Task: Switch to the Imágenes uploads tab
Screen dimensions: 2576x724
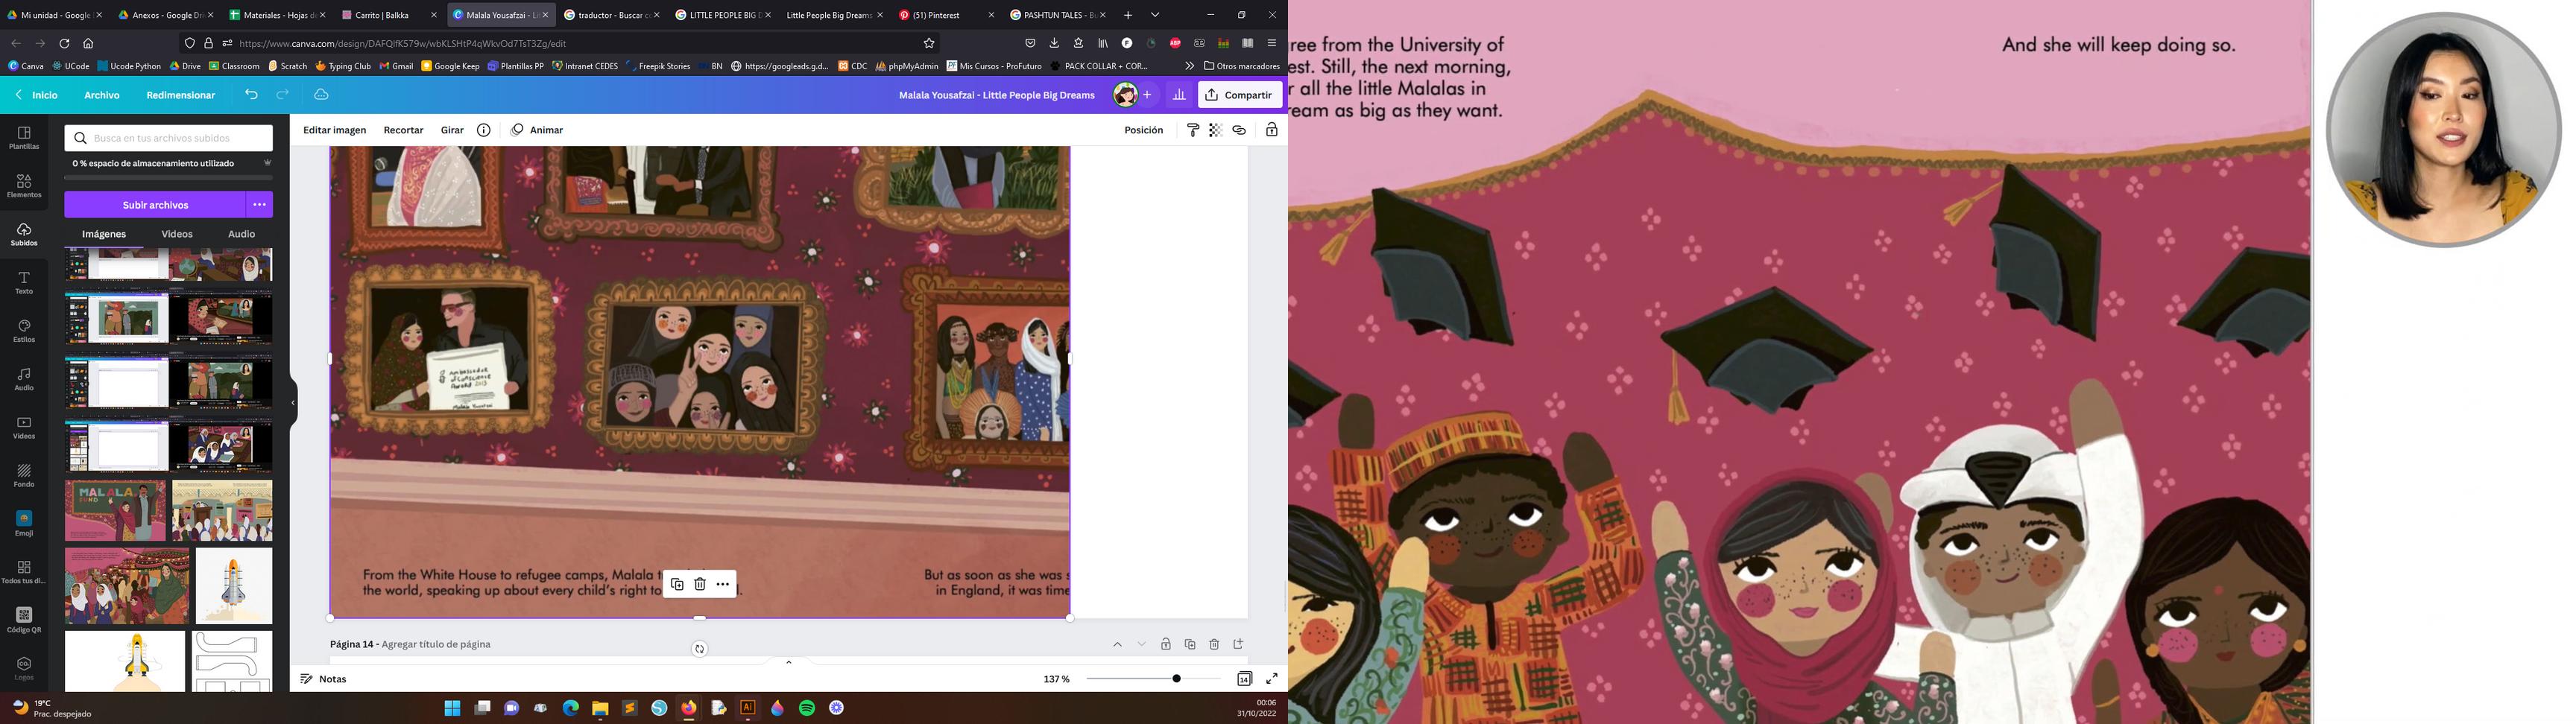Action: (104, 234)
